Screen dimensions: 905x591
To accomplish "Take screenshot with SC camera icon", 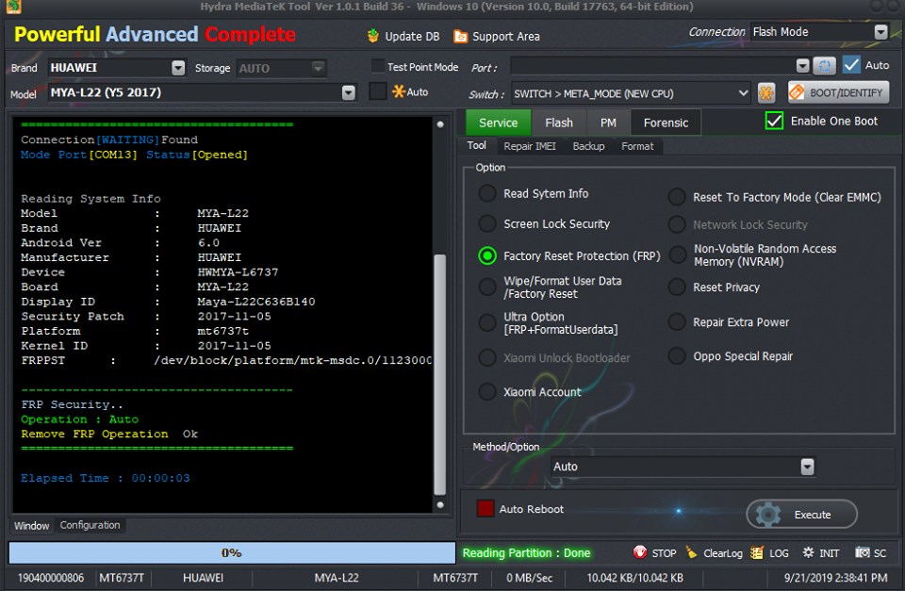I will tap(863, 552).
